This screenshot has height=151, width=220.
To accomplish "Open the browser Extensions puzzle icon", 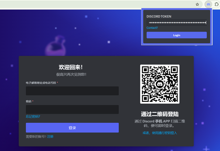I will pos(217,4).
